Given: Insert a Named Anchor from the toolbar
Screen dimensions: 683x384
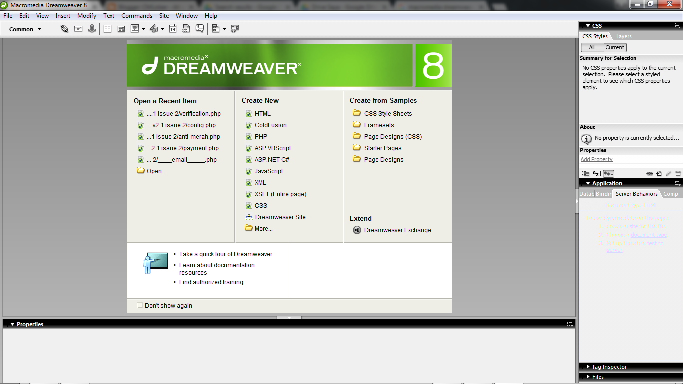Looking at the screenshot, I should 92,29.
